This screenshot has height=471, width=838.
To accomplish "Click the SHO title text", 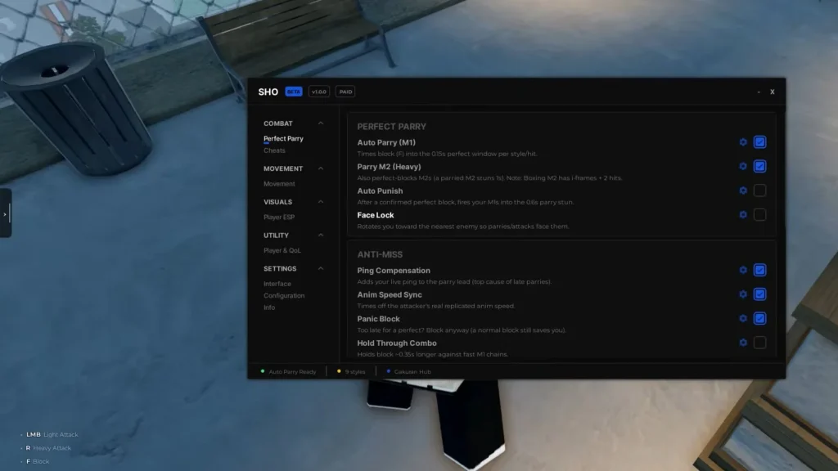I will pyautogui.click(x=268, y=92).
